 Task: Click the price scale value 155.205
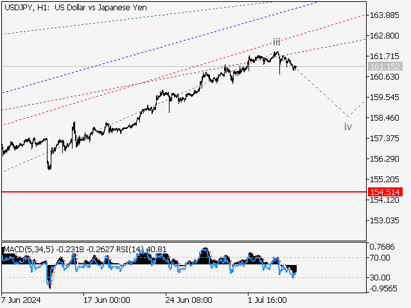click(384, 180)
